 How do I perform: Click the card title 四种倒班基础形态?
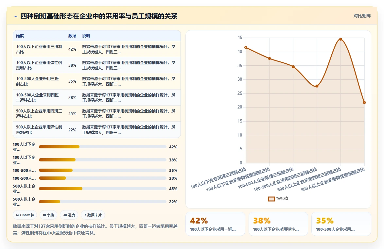click(x=99, y=16)
